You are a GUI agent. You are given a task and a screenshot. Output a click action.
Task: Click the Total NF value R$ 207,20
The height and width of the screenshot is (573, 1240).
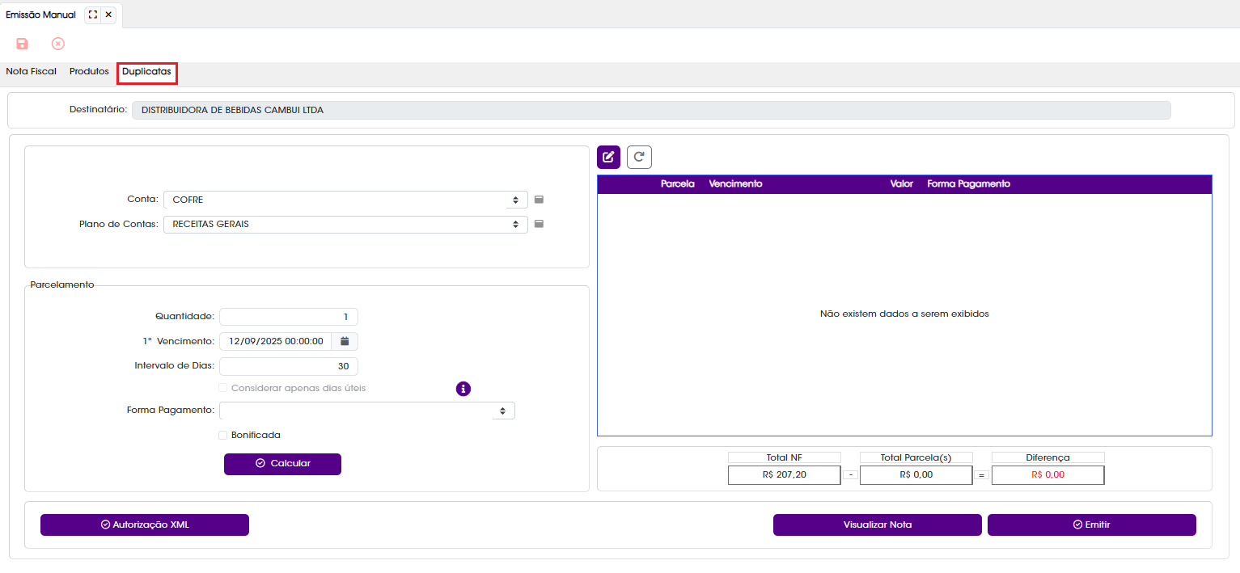click(x=785, y=474)
